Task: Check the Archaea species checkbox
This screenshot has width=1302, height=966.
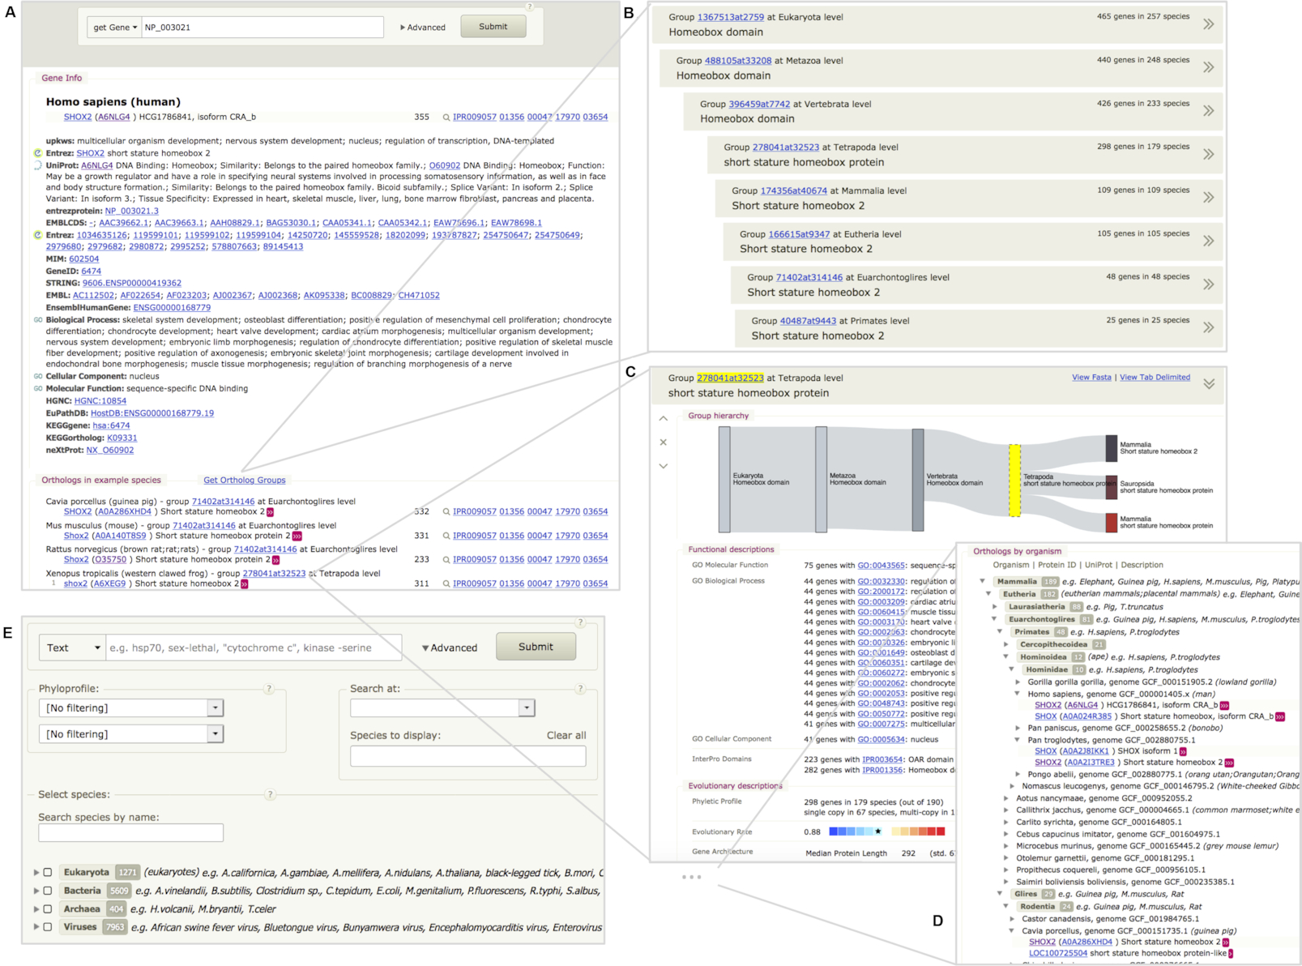Action: [47, 909]
